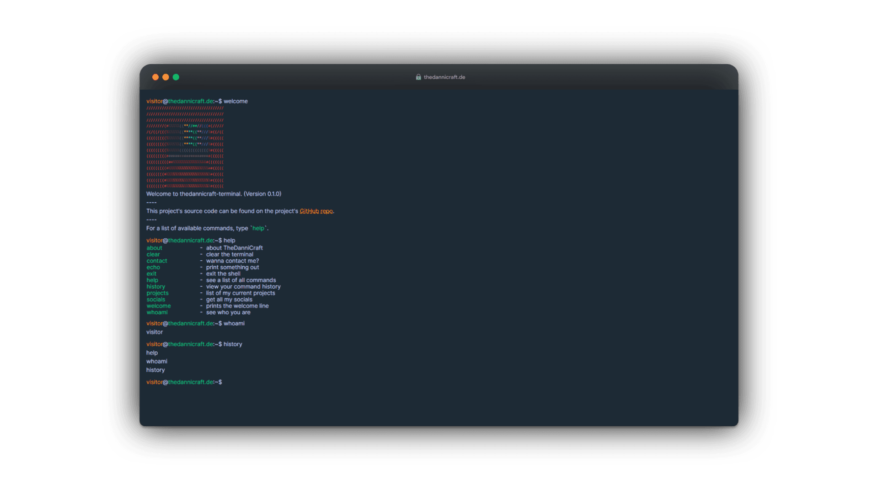Click the 'projects' command in help list
Viewport: 878px width, 494px height.
[x=157, y=293]
